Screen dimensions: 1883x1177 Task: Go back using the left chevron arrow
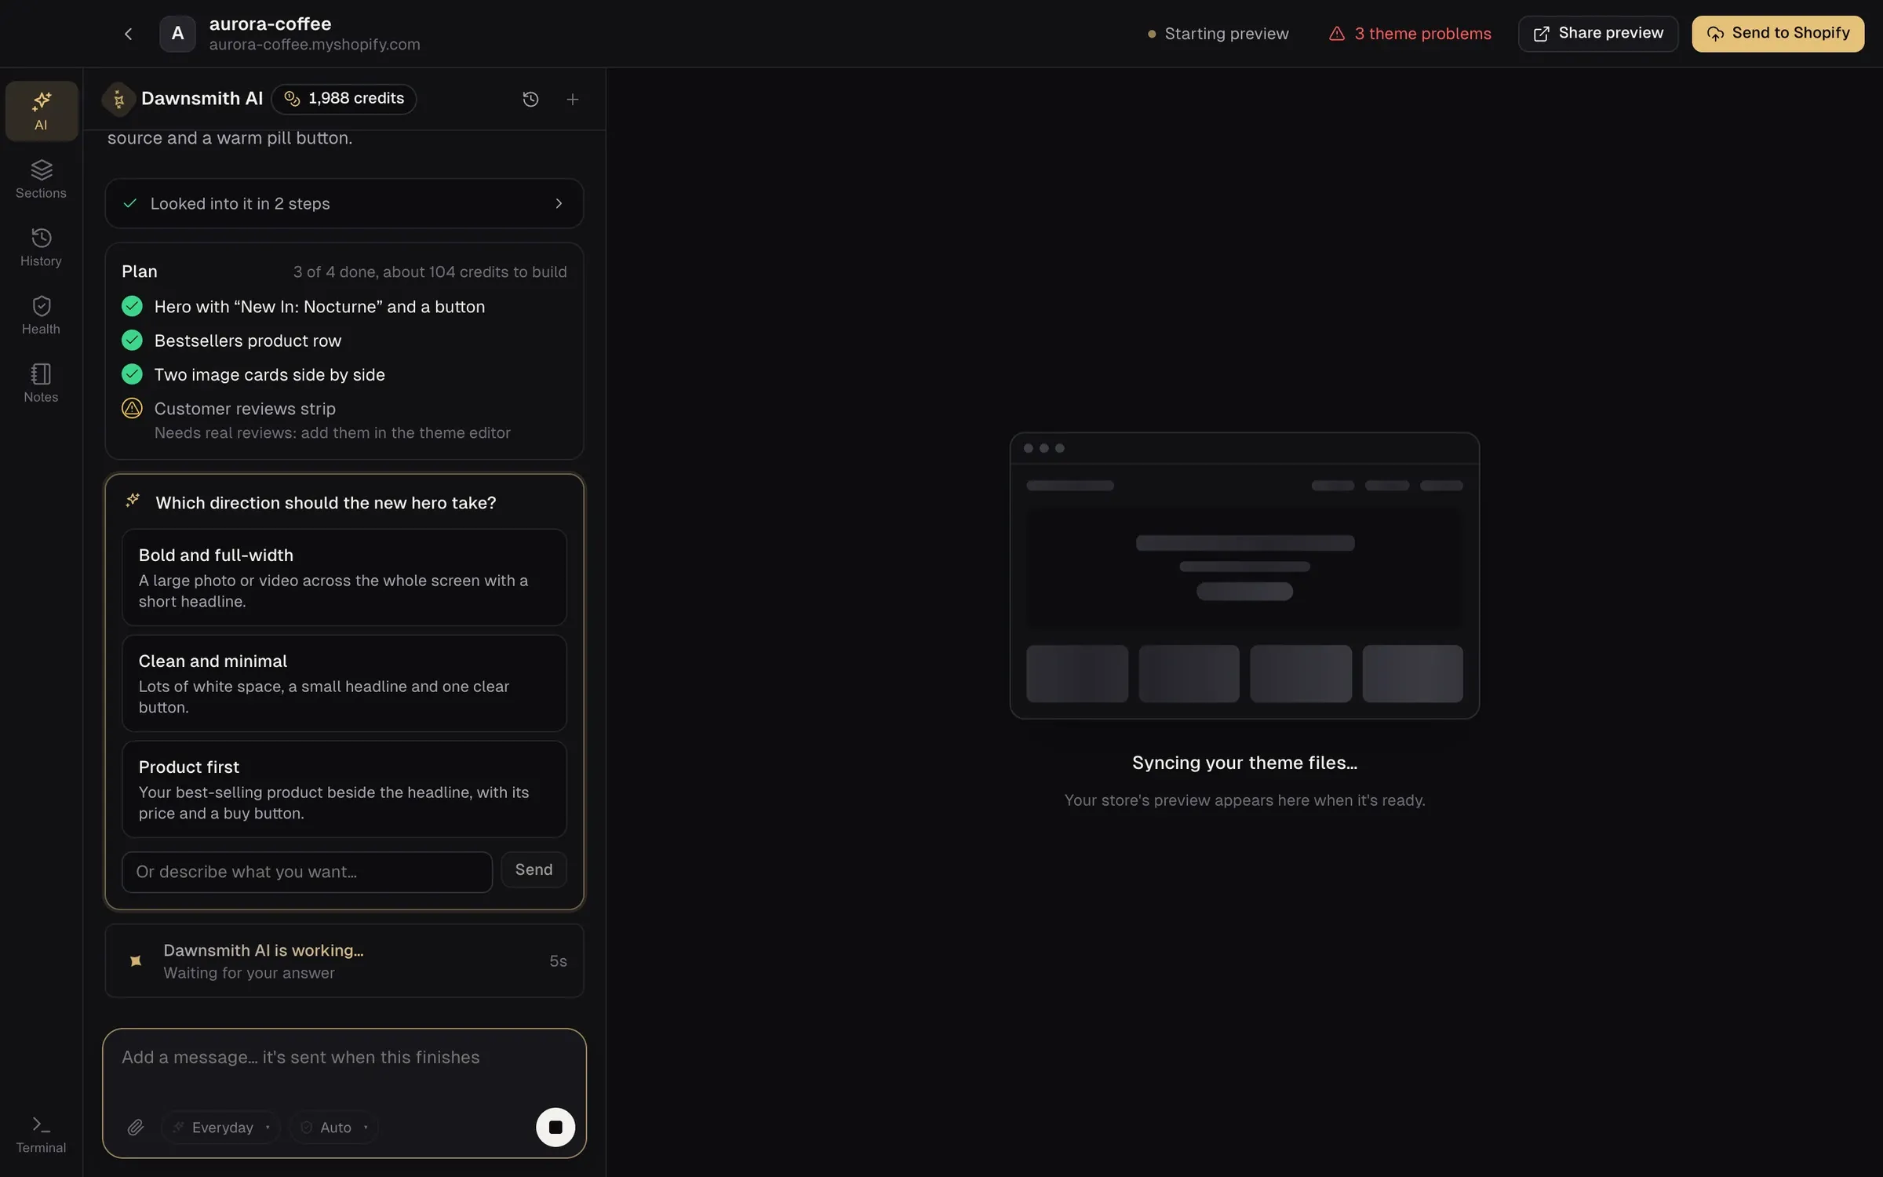pyautogui.click(x=128, y=34)
